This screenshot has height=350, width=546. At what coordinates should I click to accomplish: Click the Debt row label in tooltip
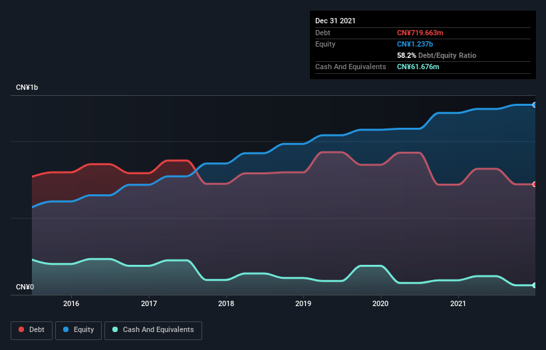(323, 33)
